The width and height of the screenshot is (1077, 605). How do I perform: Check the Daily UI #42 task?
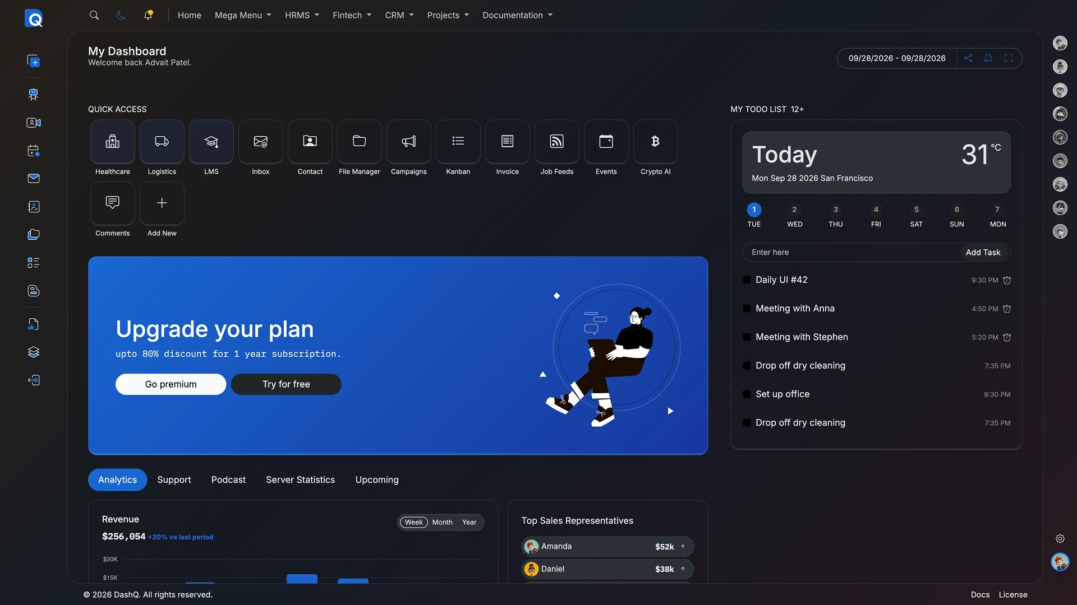click(747, 280)
